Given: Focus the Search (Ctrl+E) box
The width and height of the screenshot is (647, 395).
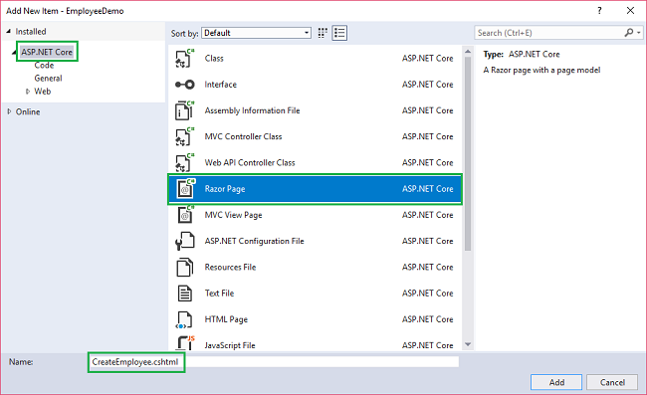Looking at the screenshot, I should tap(548, 33).
